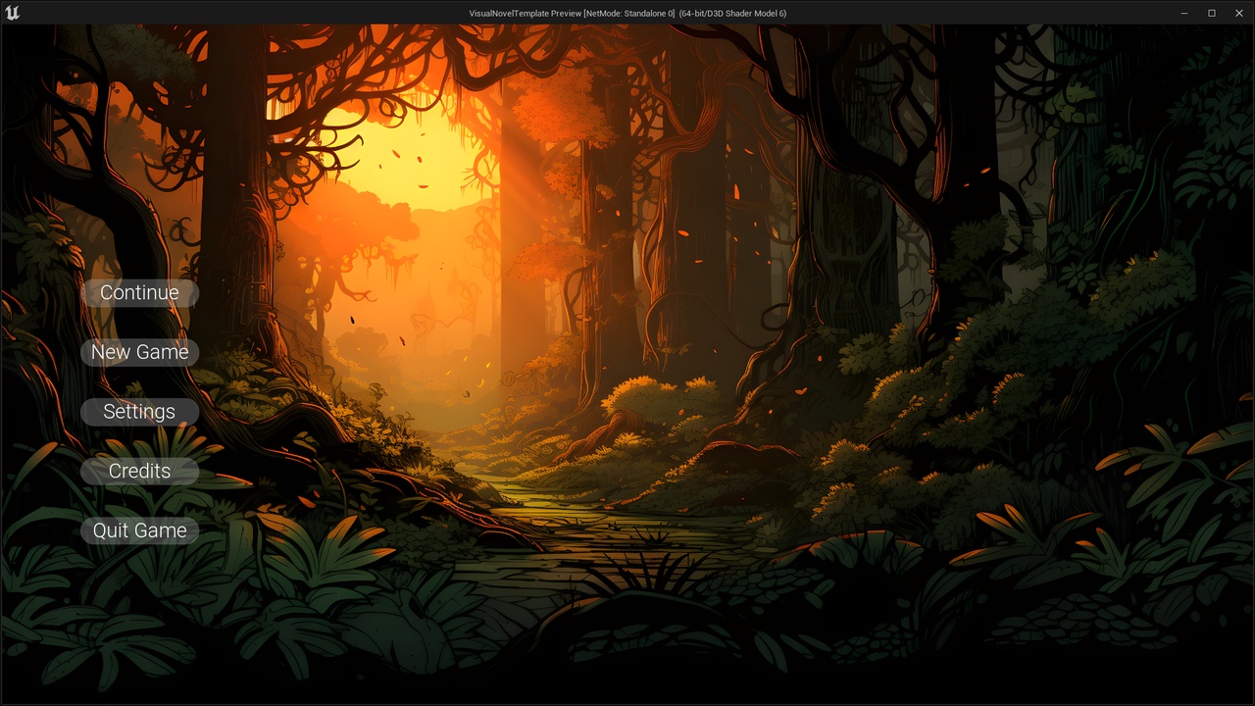1255x706 pixels.
Task: Start a New Game
Action: pyautogui.click(x=139, y=352)
